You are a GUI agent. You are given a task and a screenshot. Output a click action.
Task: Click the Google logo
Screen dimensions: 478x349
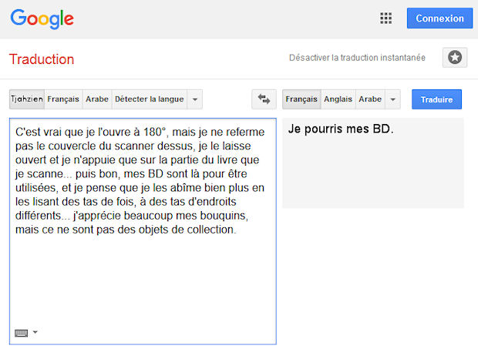42,18
